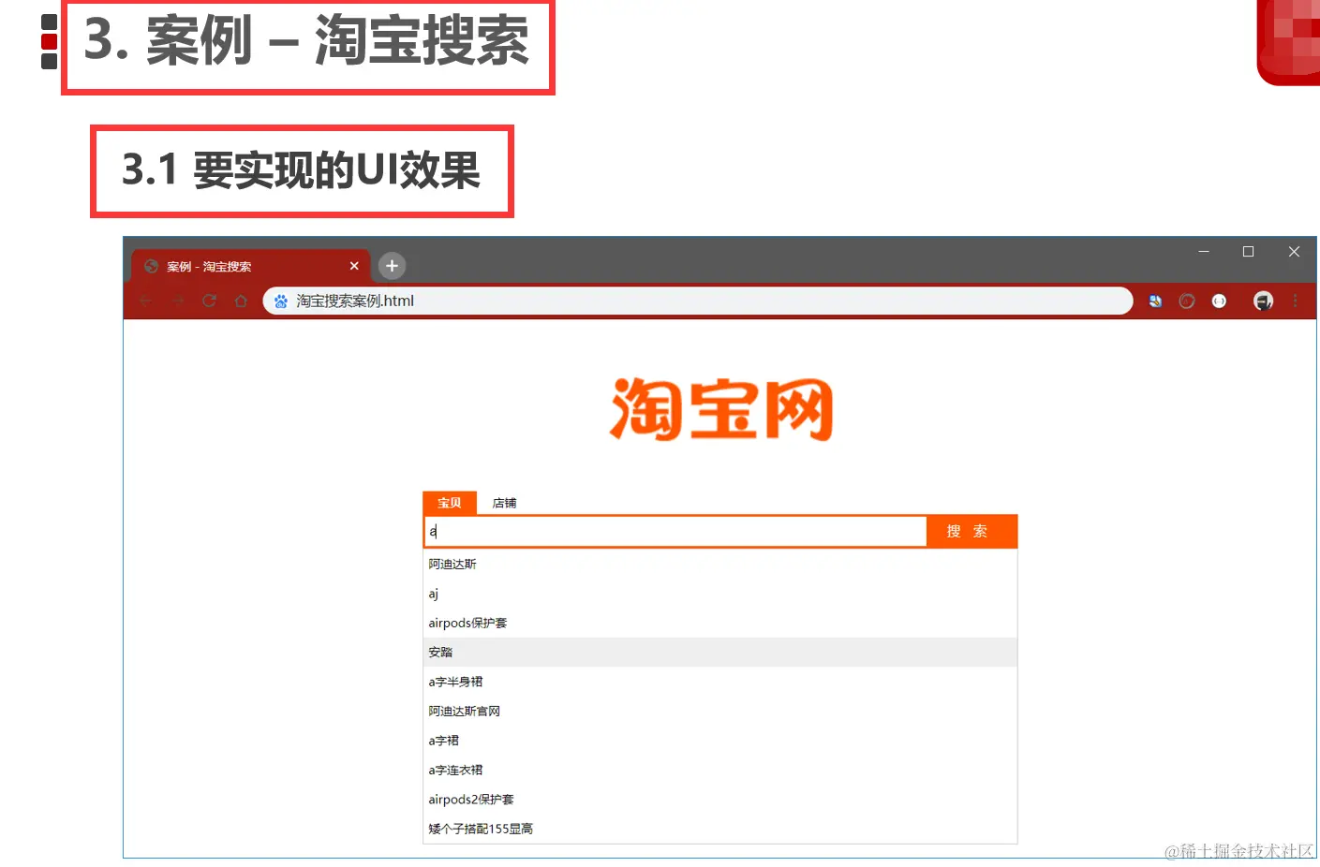Click the red circular extension icon
Image resolution: width=1320 pixels, height=867 pixels.
pos(1187,301)
